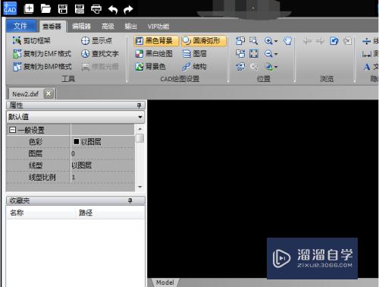The image size is (379, 287).
Task: Toggle the 黑色背景 black background option
Action: (x=156, y=41)
